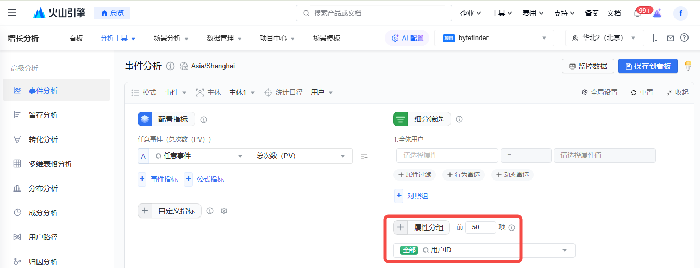Add a 对照组
The image size is (700, 268).
411,196
